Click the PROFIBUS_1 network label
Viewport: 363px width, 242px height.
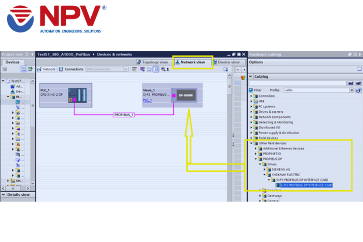click(124, 115)
